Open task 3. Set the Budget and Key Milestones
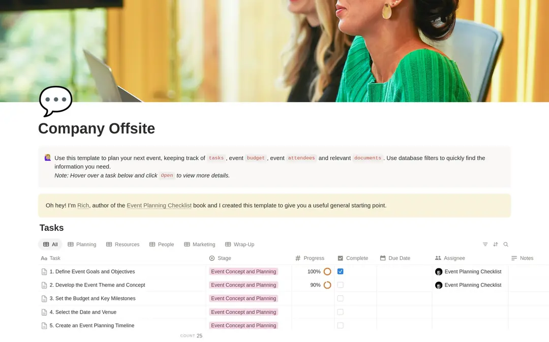549x342 pixels. [93, 298]
